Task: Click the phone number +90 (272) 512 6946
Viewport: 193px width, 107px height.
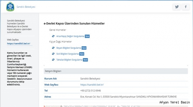Action: pyautogui.click(x=91, y=91)
